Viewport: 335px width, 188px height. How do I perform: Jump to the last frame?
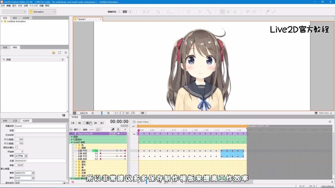tap(102, 123)
